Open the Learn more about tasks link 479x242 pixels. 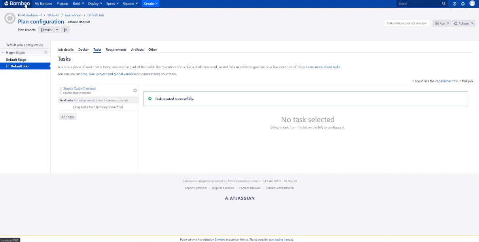(323, 67)
